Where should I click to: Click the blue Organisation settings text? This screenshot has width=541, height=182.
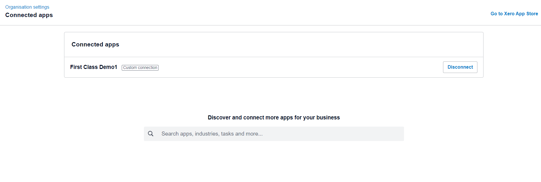coord(27,7)
